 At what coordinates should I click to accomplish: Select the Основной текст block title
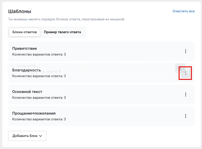pos(27,92)
